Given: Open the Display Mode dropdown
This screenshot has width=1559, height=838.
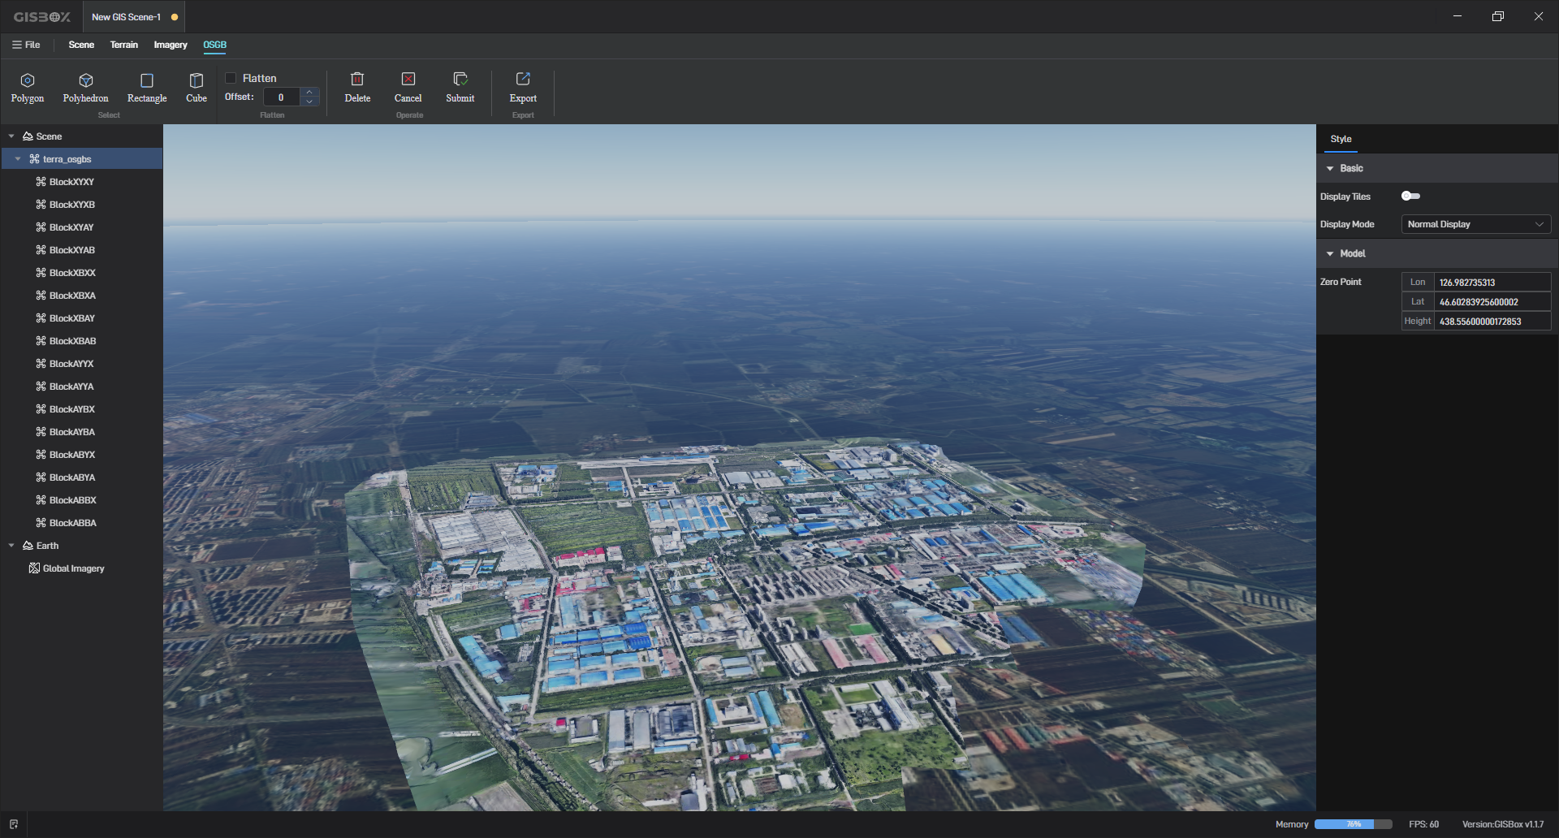Looking at the screenshot, I should 1476,224.
